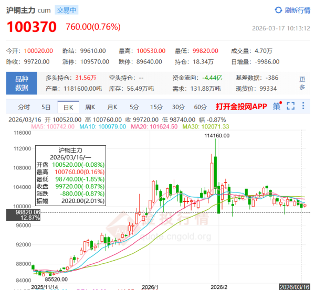Select the 周K chart tab

click(90, 107)
